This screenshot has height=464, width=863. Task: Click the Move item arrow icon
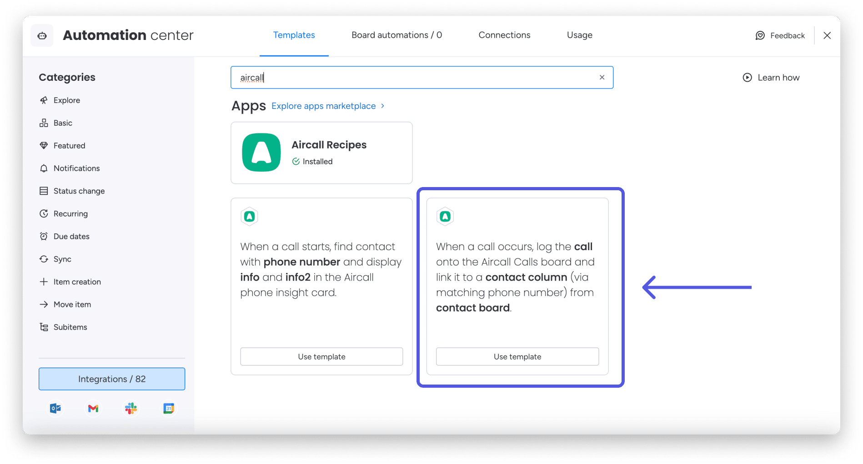coord(44,305)
